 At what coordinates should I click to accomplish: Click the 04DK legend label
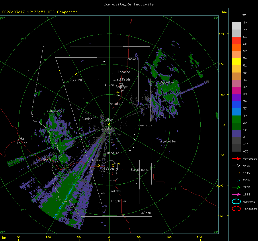(247, 166)
